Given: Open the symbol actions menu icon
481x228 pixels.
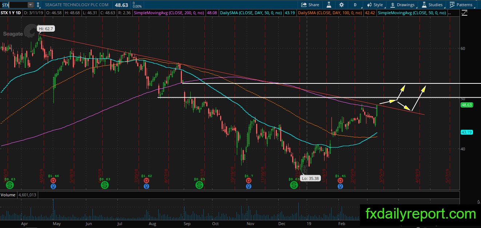Looking at the screenshot, I should pos(38,5).
